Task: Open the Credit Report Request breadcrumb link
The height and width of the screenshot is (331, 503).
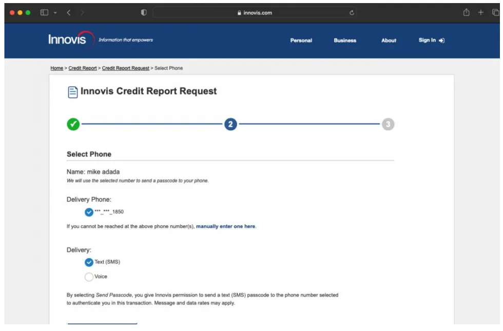Action: click(125, 68)
